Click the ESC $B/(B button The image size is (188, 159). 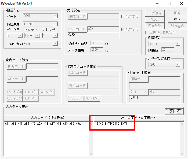click(15, 92)
